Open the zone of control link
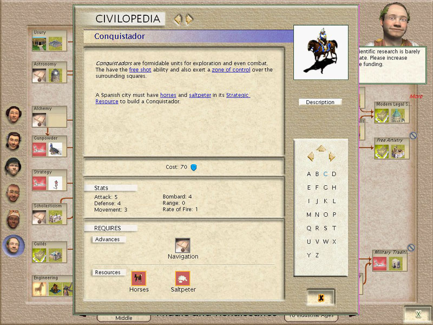 pyautogui.click(x=231, y=70)
